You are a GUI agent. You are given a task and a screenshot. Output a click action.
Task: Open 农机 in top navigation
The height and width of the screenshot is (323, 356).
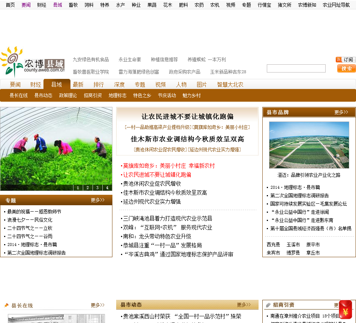(215, 5)
